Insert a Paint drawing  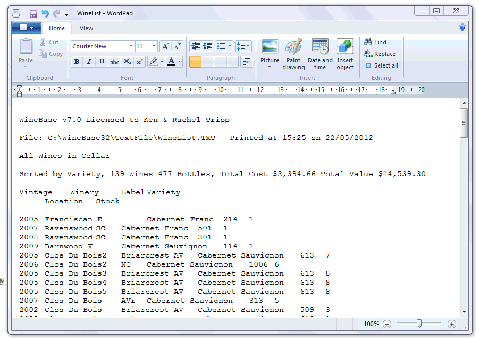pyautogui.click(x=293, y=54)
